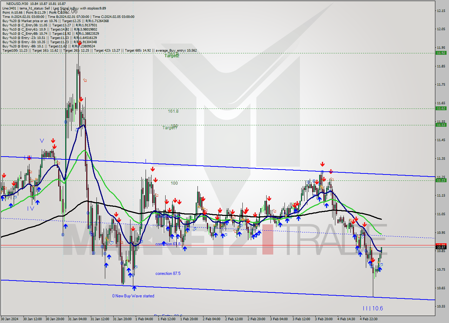Select the '31 Jan 04:00' time label
The width and height of the screenshot is (449, 323).
pos(77,319)
